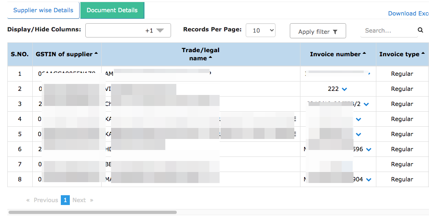Sort by GSTIN of supplier arrow
429x216 pixels.
(x=96, y=53)
